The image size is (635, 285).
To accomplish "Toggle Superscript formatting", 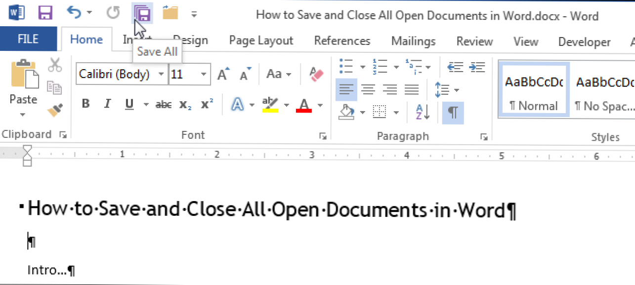I will pyautogui.click(x=208, y=104).
